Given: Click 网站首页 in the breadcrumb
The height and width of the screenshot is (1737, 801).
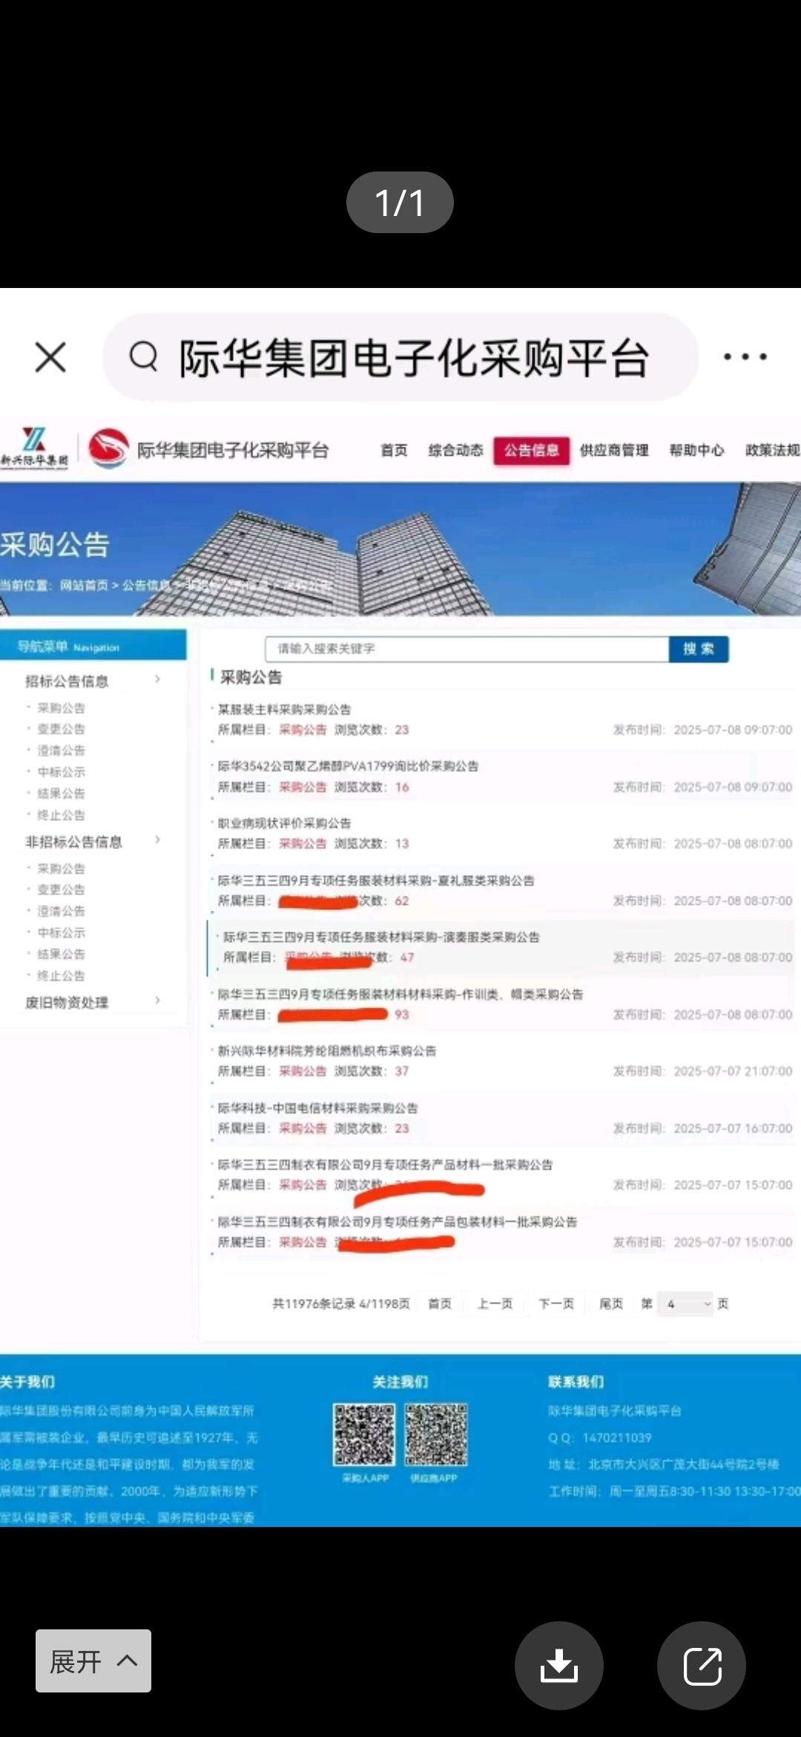Looking at the screenshot, I should click(x=84, y=585).
